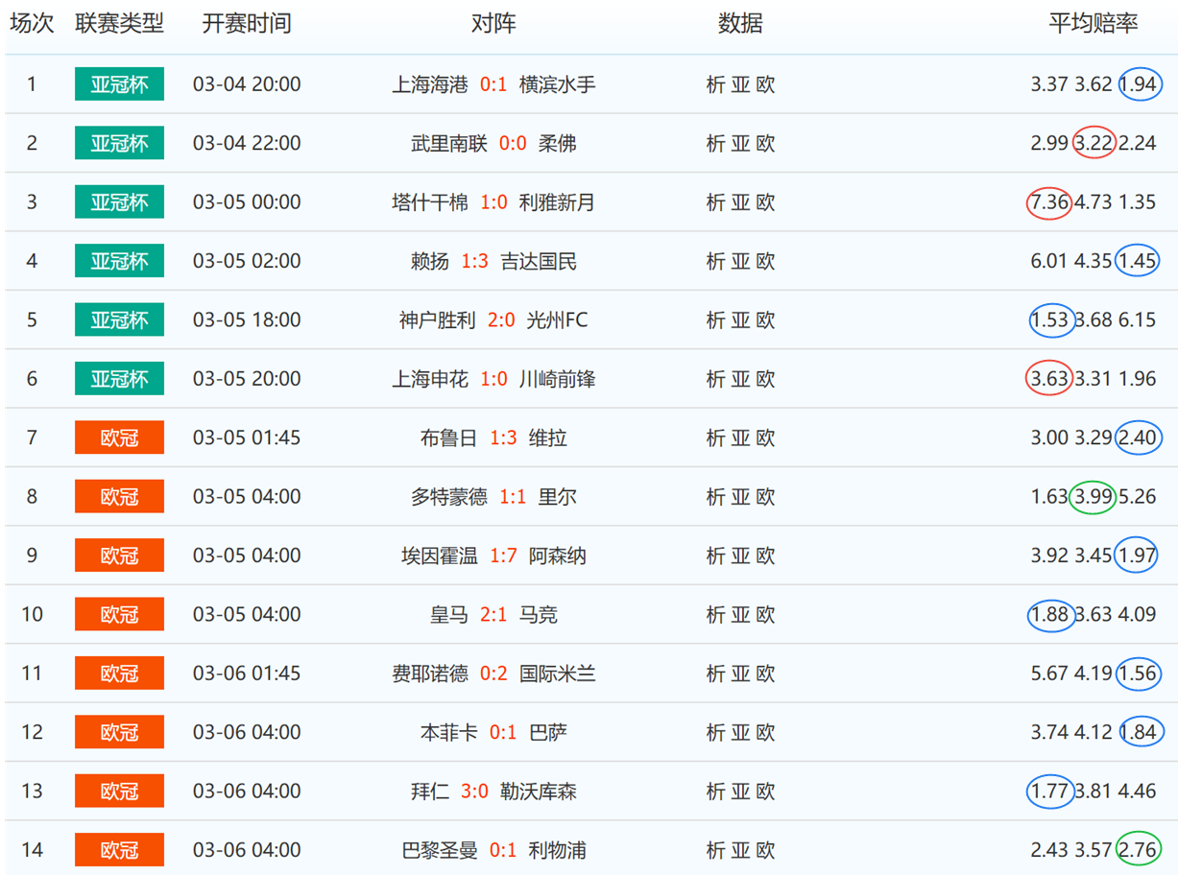
Task: Click 析 for 拜仁 vs 勒沃库森
Action: pos(715,792)
